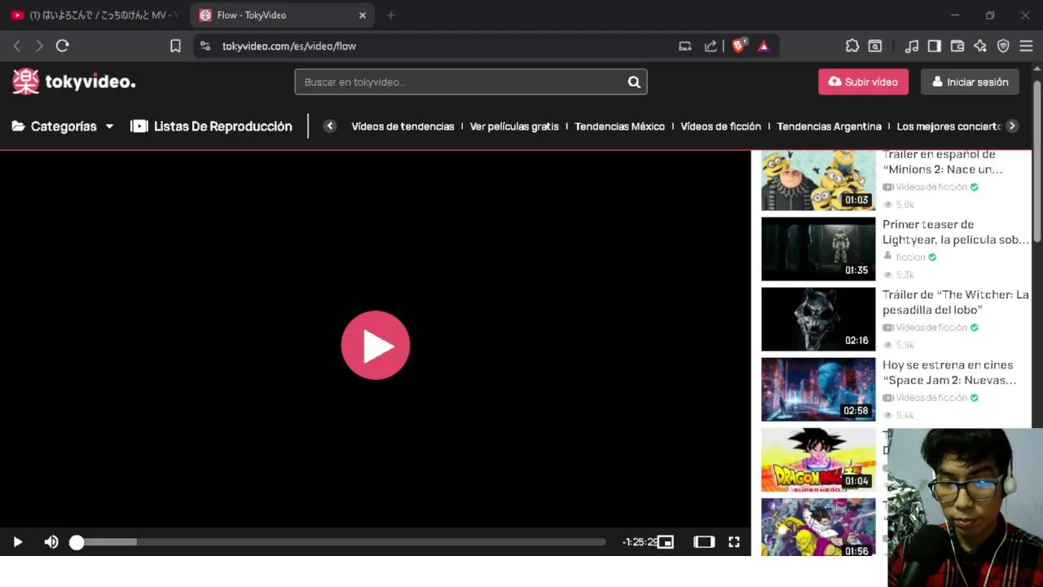Select the Flow - TokyVideo tab
This screenshot has width=1043, height=587.
(283, 15)
